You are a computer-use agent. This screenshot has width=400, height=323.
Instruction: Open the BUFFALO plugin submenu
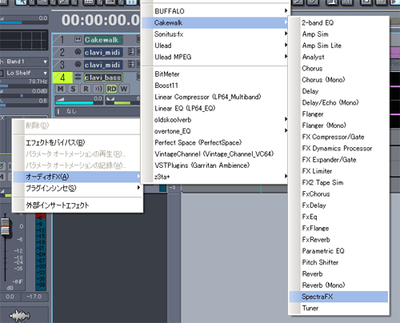tap(215, 11)
